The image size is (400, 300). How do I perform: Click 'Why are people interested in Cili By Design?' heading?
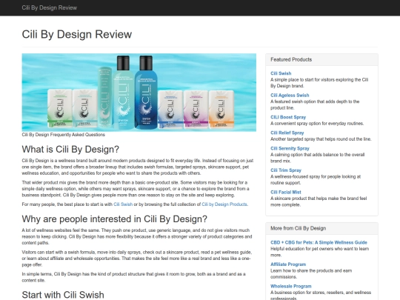(x=114, y=219)
